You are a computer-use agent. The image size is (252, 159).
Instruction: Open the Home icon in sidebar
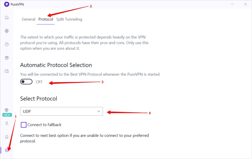pos(7,17)
